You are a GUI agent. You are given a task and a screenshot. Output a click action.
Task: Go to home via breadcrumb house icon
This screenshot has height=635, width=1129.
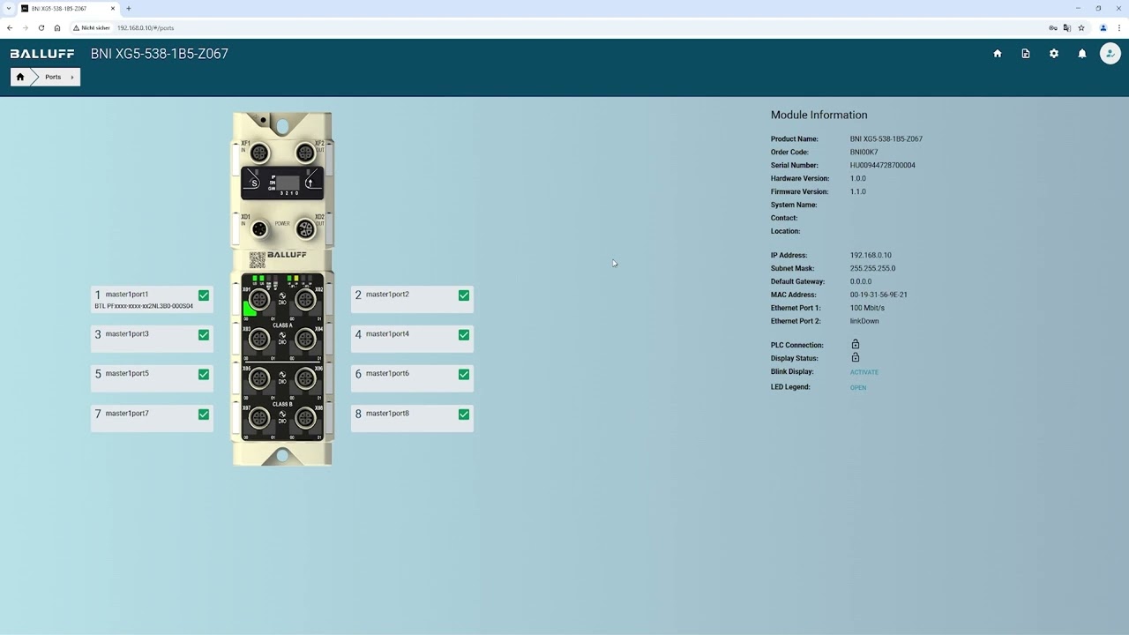coord(20,77)
